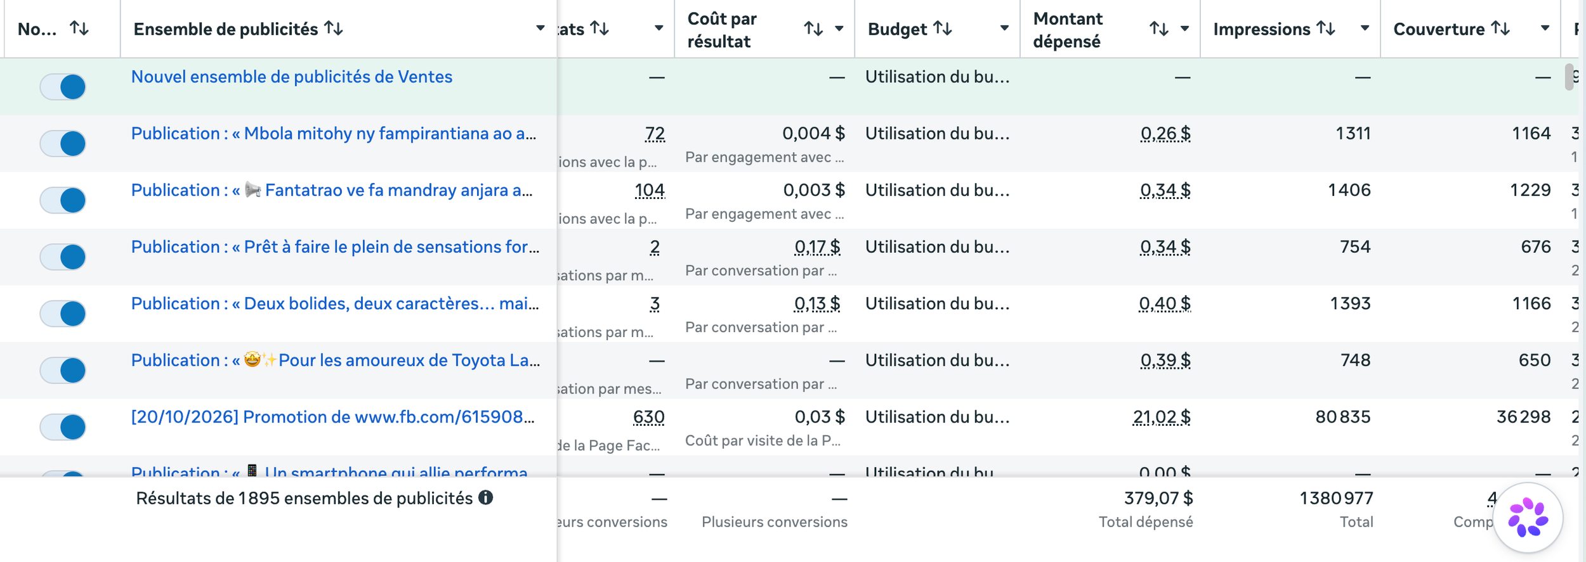Open Nouvel ensemble de publicités de Ventes link
This screenshot has height=562, width=1586.
tap(292, 77)
